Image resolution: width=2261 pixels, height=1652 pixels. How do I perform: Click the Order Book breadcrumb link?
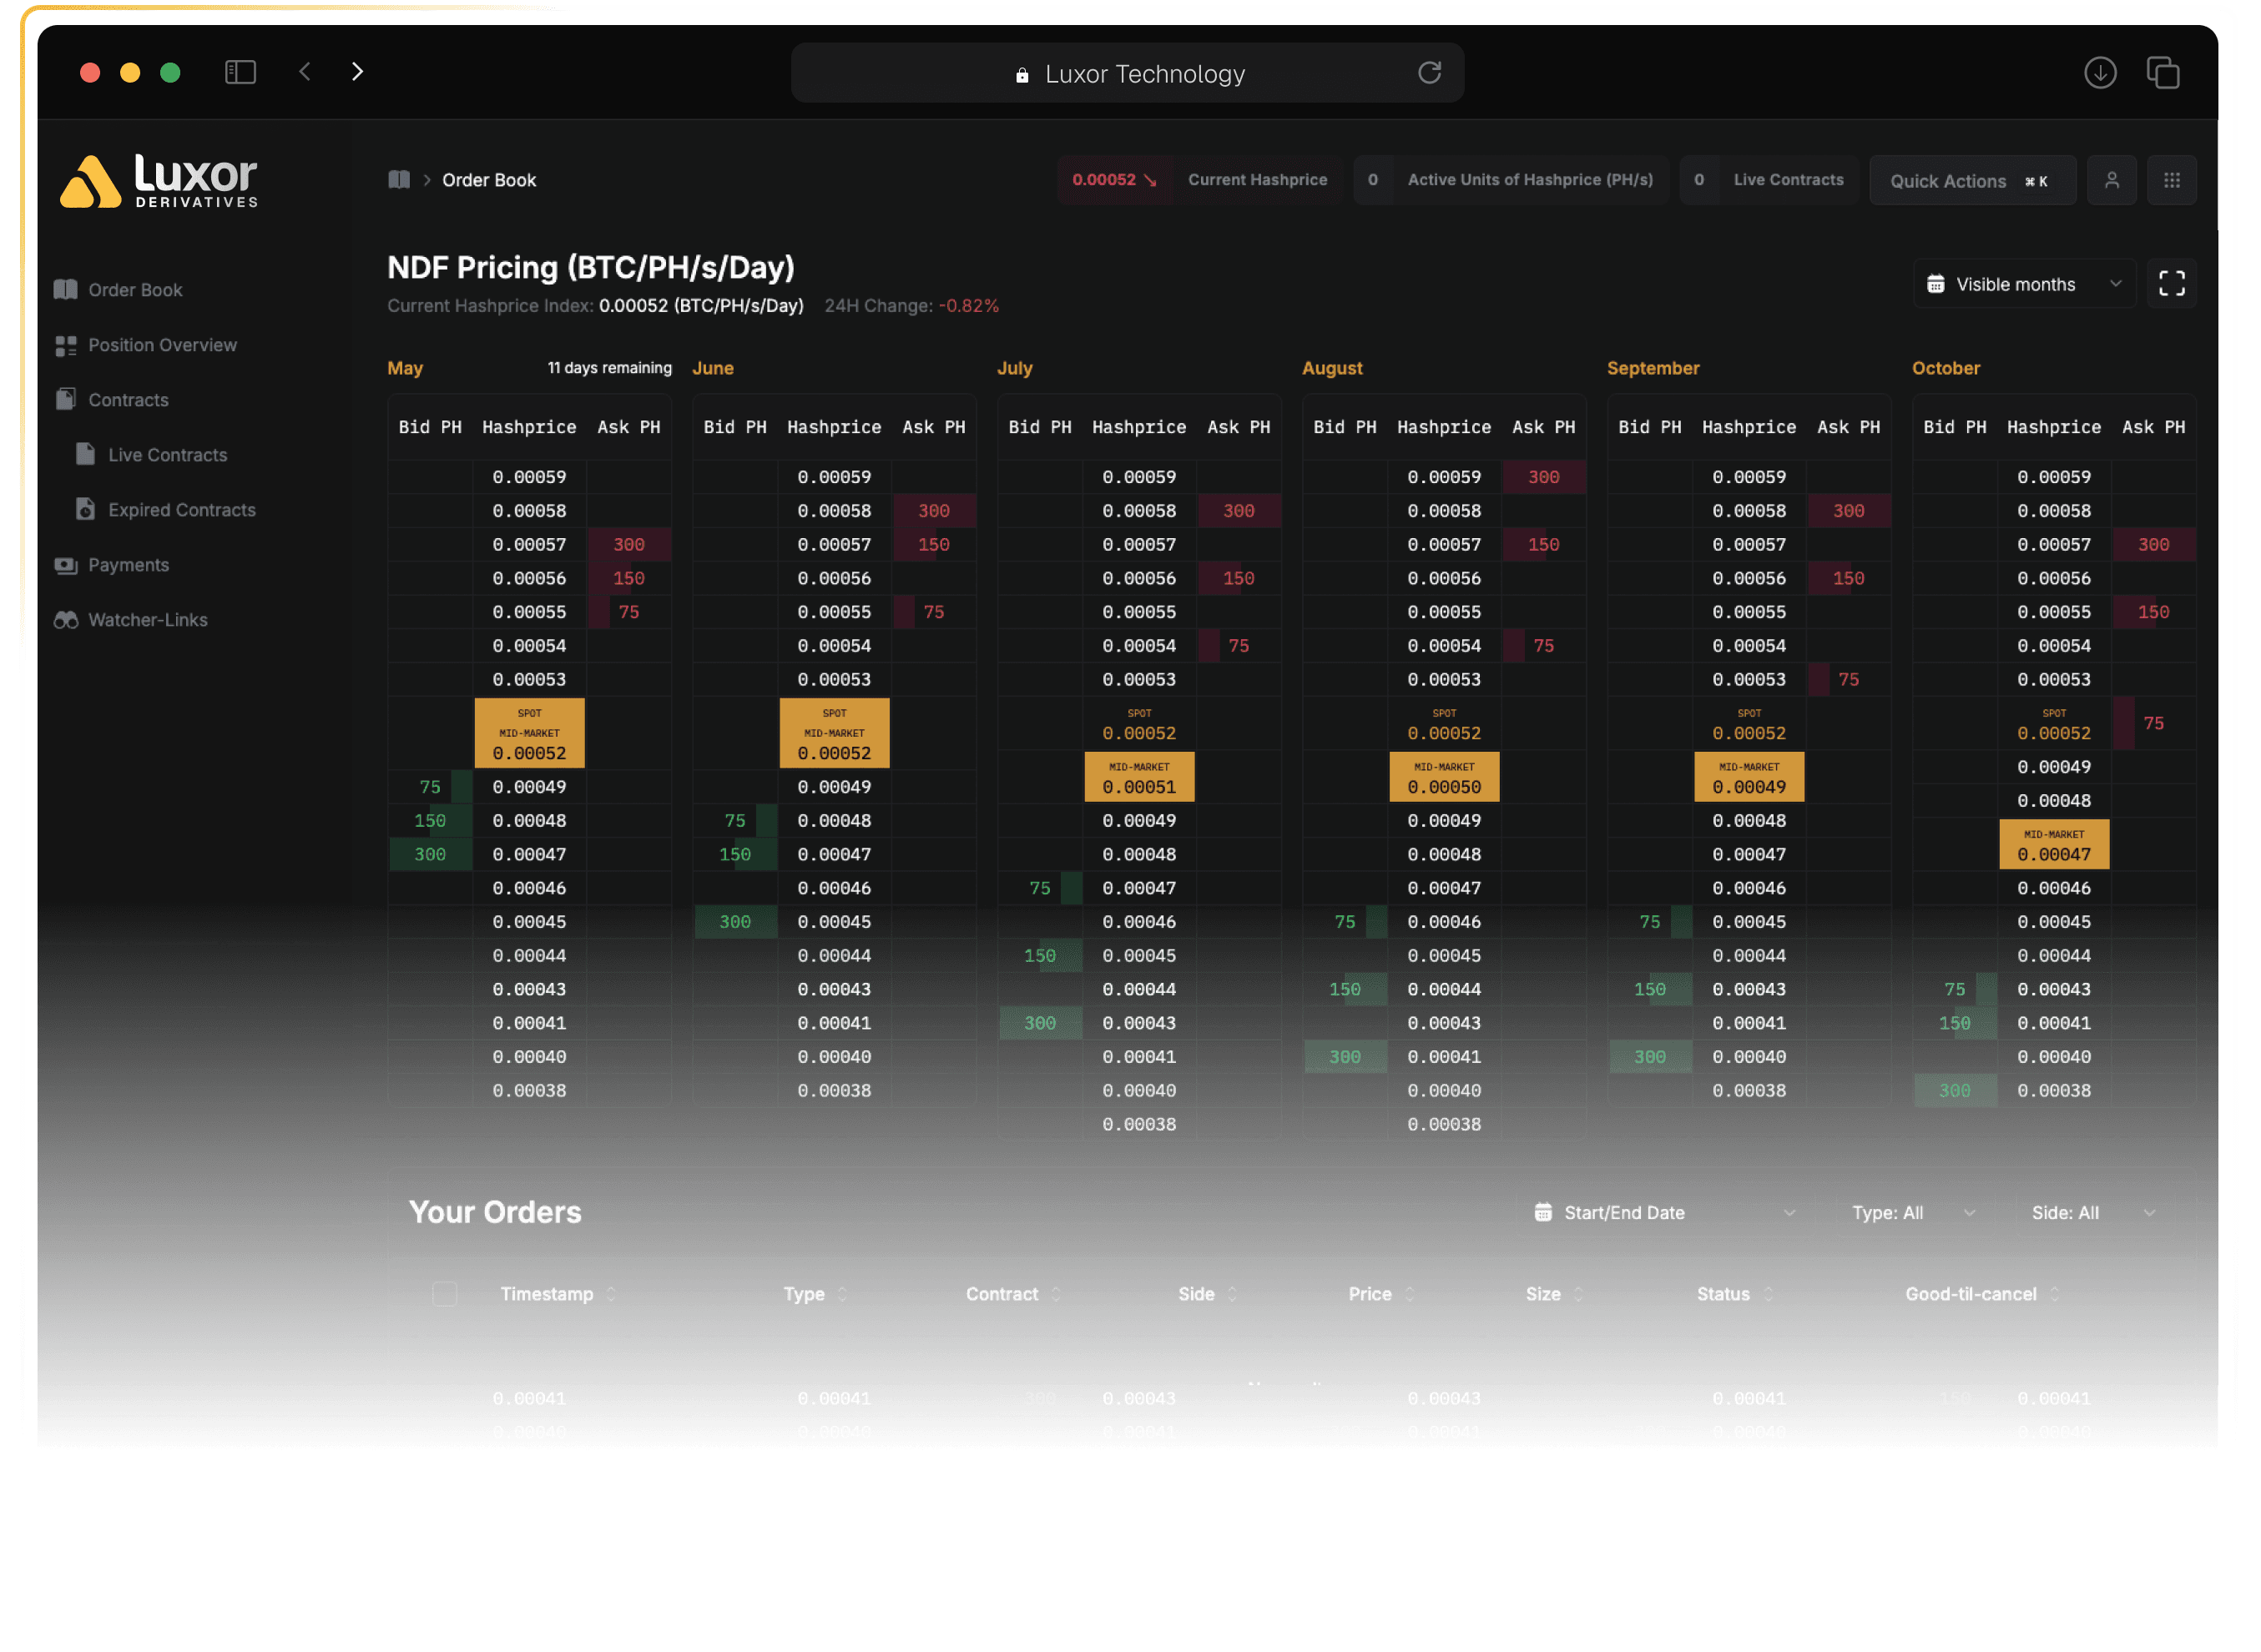[488, 179]
